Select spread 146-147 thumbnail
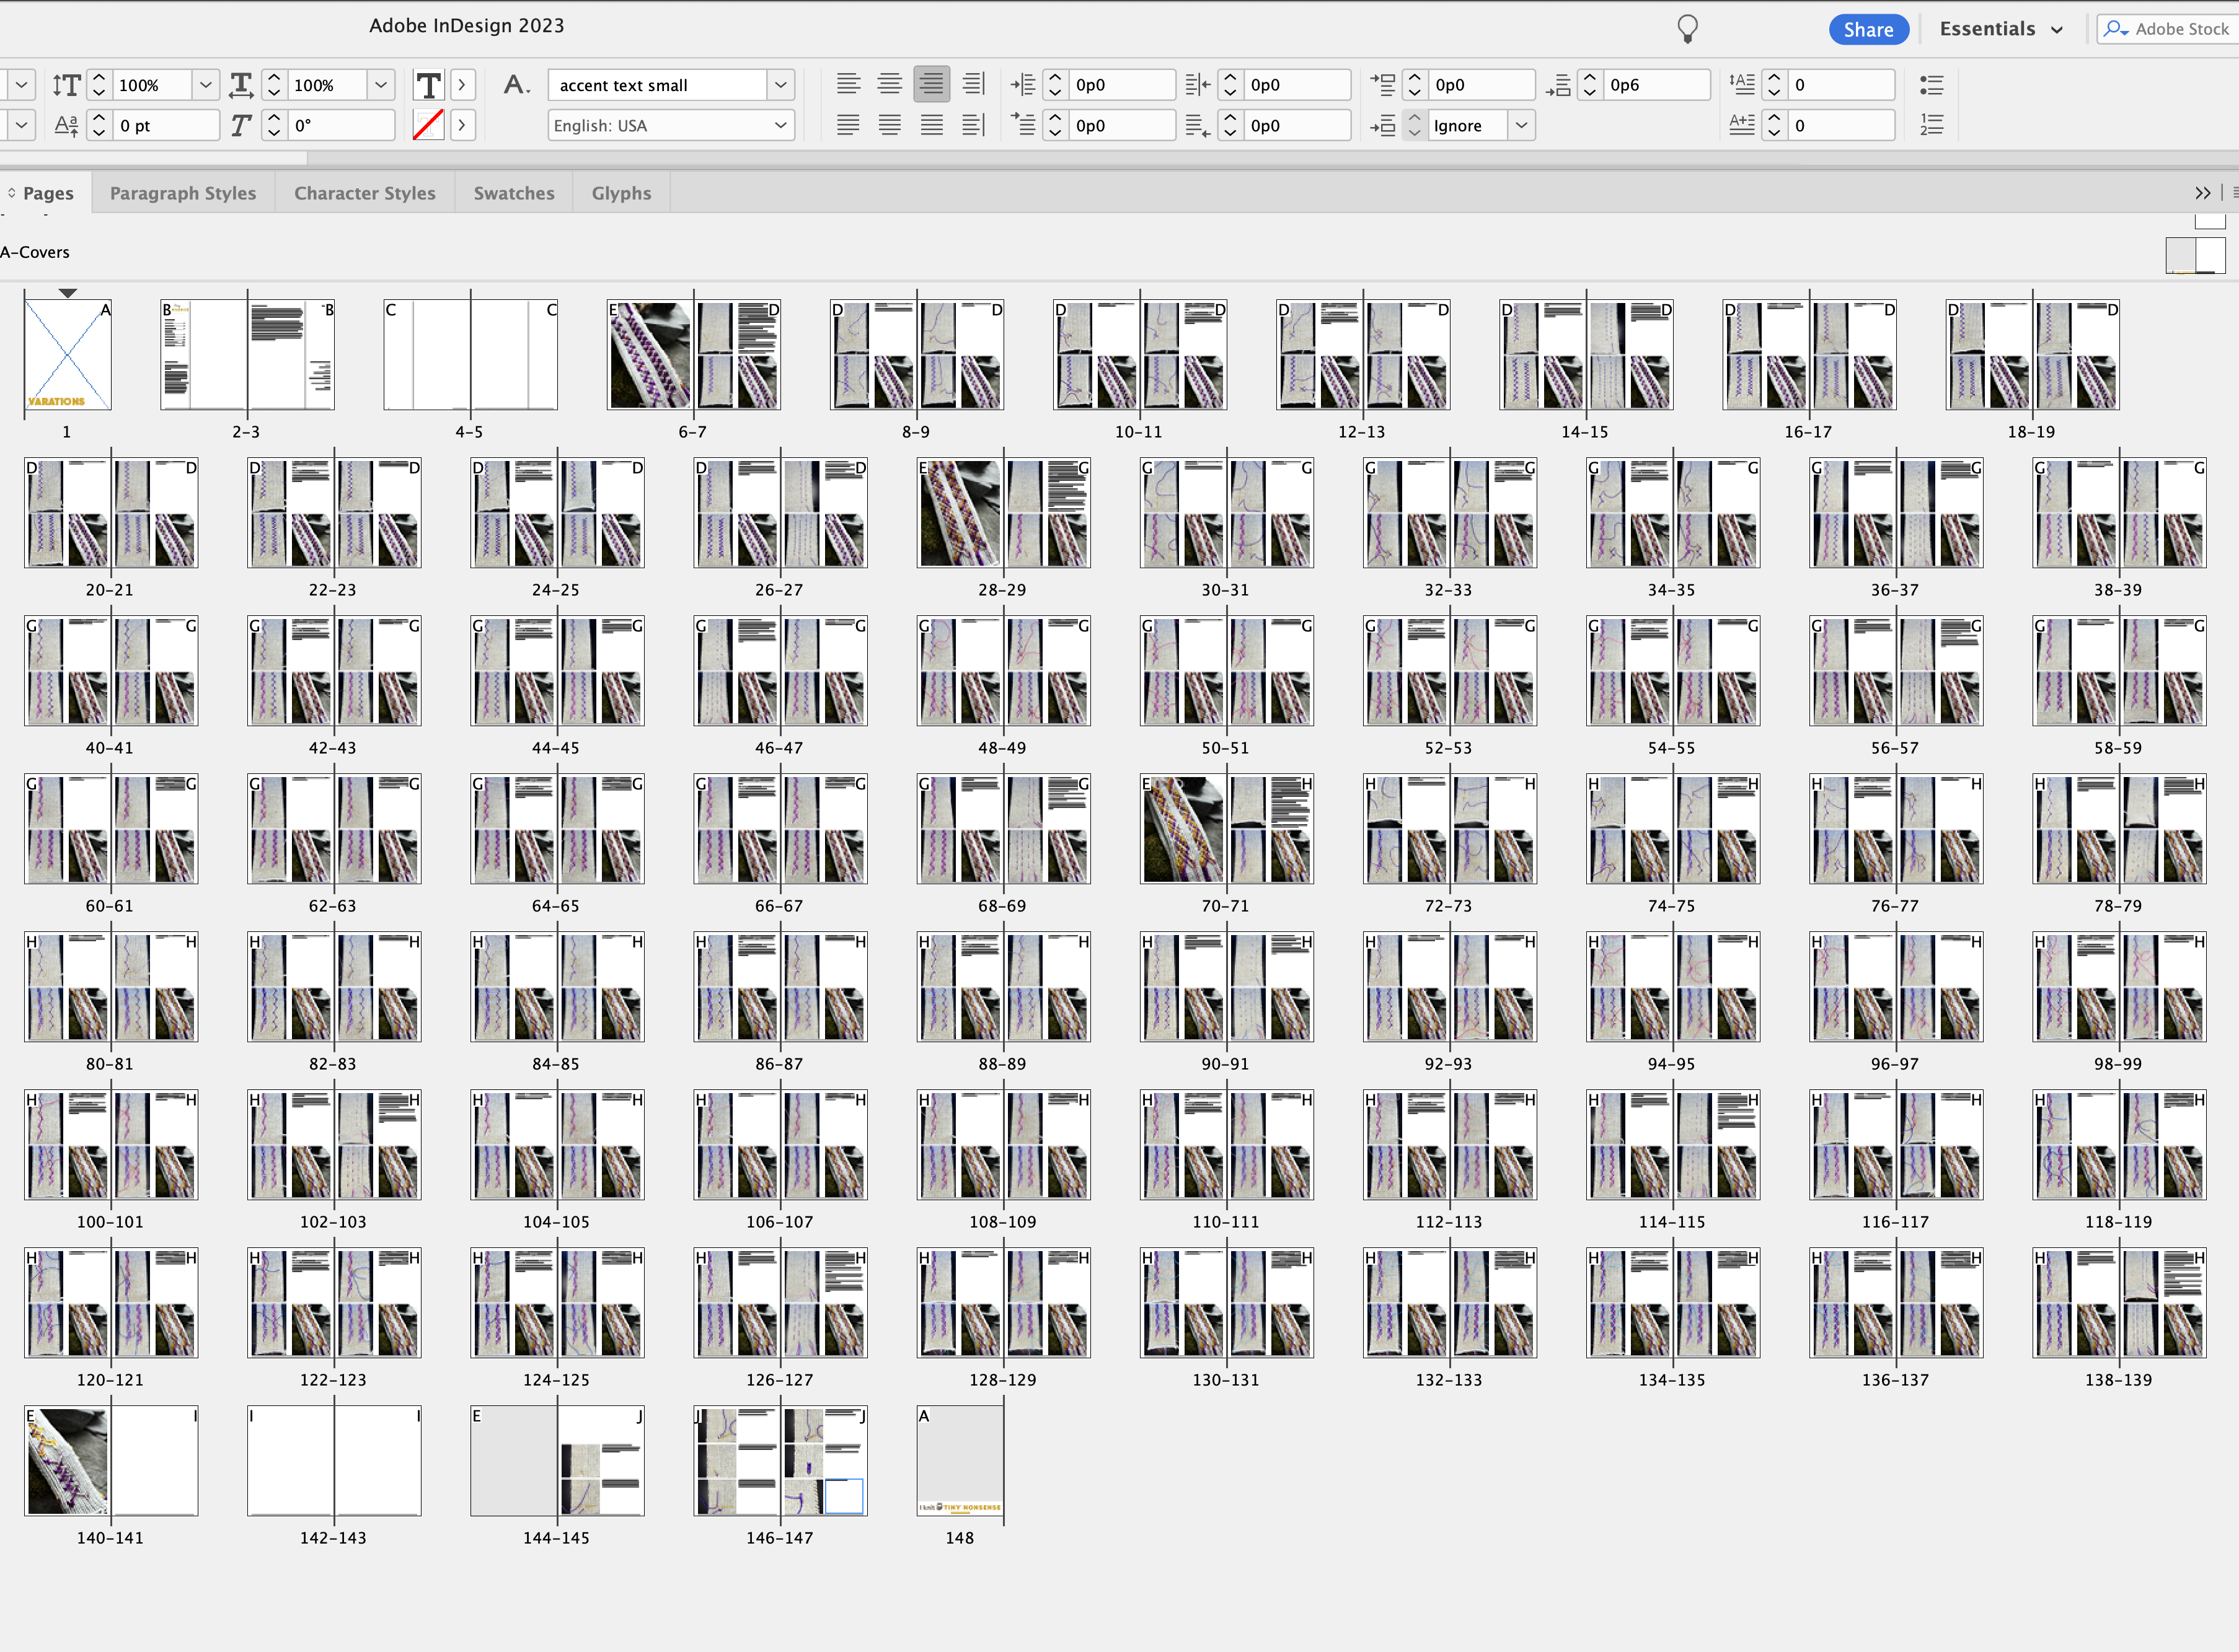This screenshot has height=1652, width=2239. pos(780,1461)
